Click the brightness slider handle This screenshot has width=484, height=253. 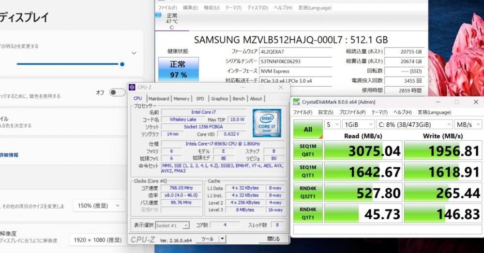122,64
